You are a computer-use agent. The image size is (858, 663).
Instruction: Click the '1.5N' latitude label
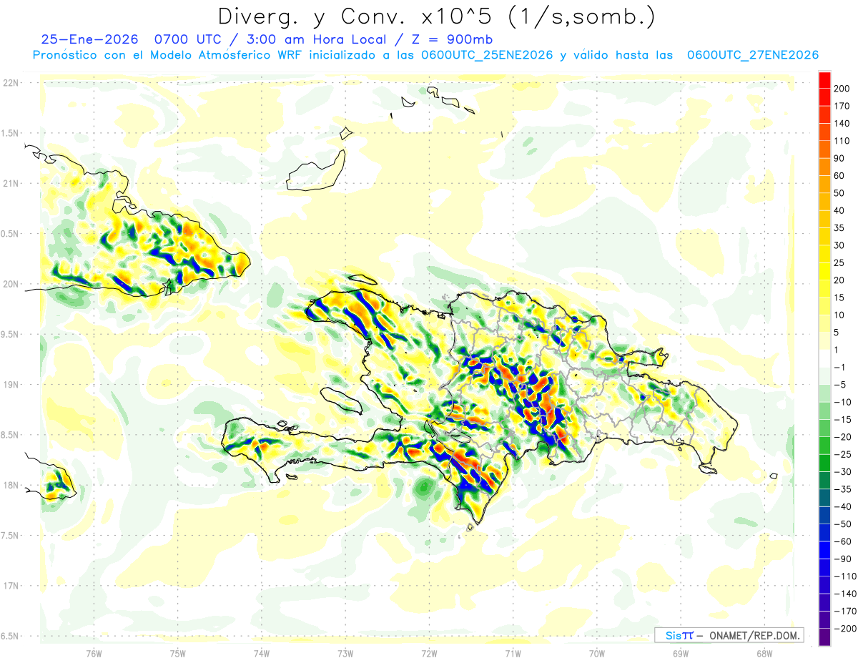coord(11,133)
